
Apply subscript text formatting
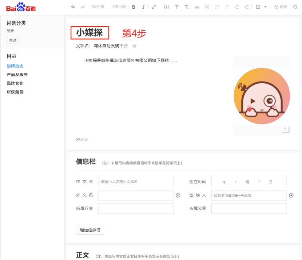coord(187,7)
